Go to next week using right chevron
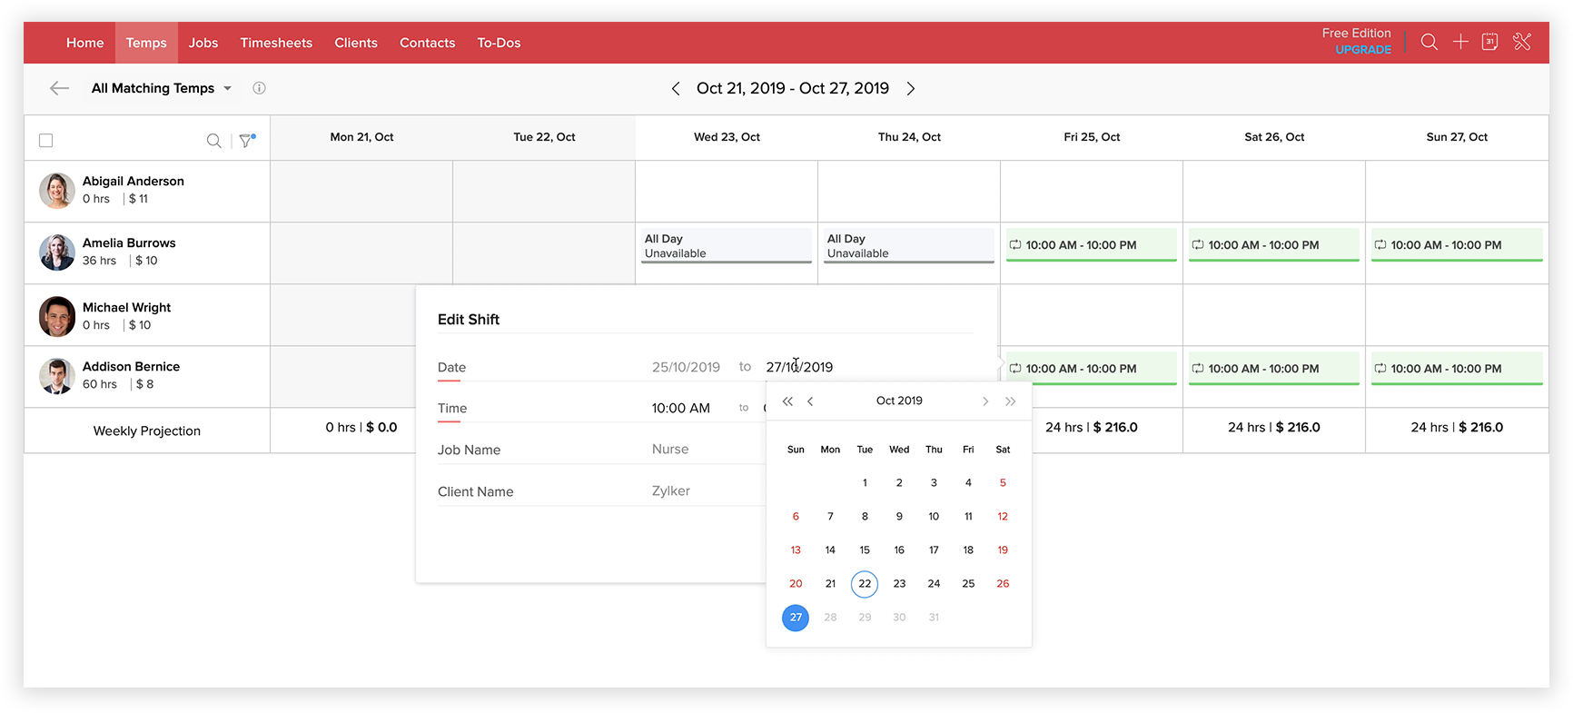 pyautogui.click(x=911, y=88)
